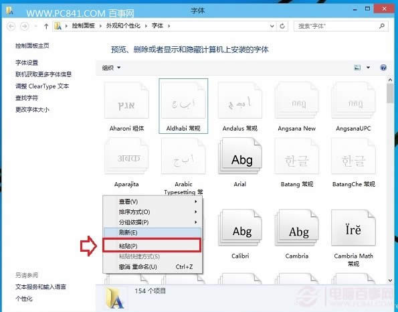Change view with the view icon
The width and height of the screenshot is (398, 312).
[x=357, y=68]
